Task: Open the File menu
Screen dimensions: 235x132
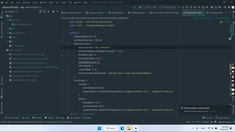Action: (x=7, y=3)
